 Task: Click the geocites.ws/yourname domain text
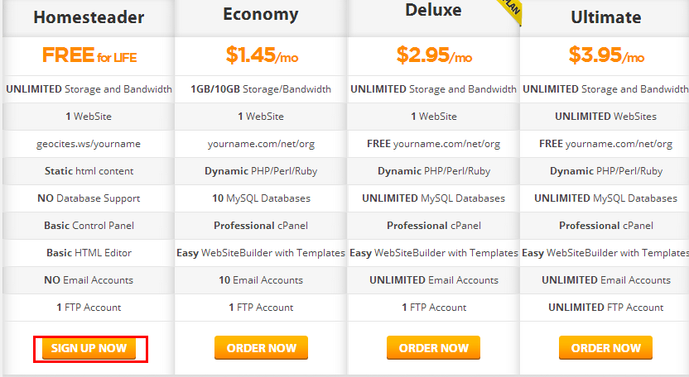point(89,144)
